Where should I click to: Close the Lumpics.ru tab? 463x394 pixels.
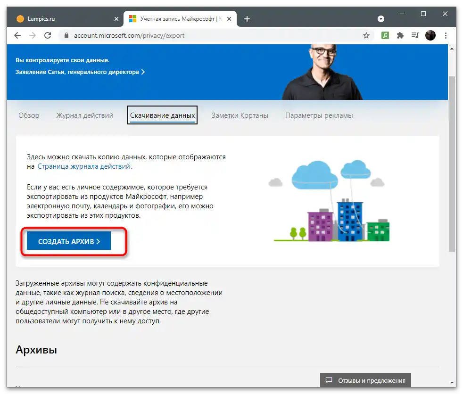(x=116, y=19)
